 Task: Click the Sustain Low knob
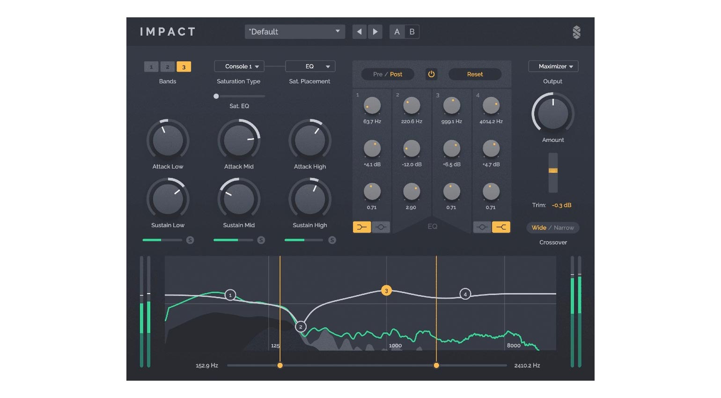[x=168, y=199]
